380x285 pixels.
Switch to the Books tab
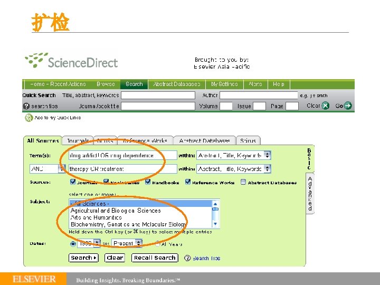pyautogui.click(x=105, y=140)
